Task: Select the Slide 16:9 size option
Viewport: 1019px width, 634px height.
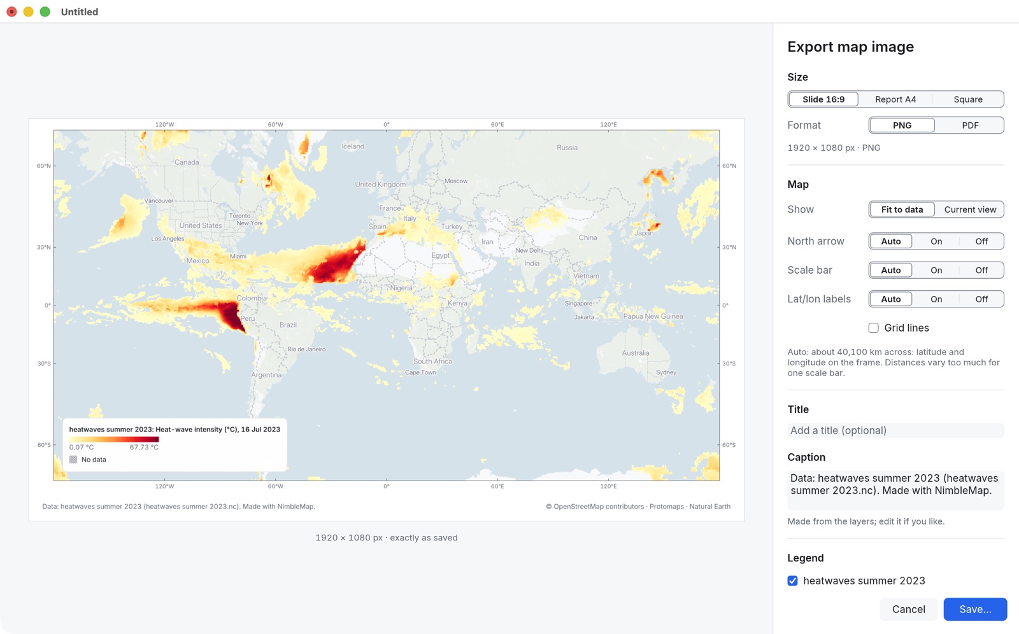Action: 823,99
